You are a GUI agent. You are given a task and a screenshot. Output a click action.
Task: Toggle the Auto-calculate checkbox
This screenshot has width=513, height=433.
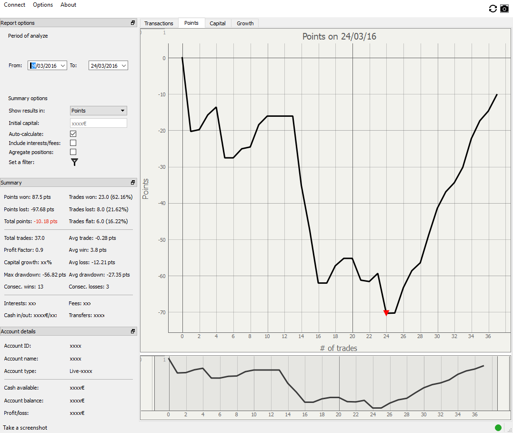[x=73, y=134]
